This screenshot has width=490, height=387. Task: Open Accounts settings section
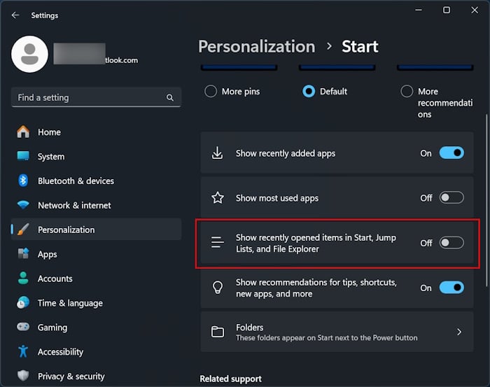click(97, 279)
